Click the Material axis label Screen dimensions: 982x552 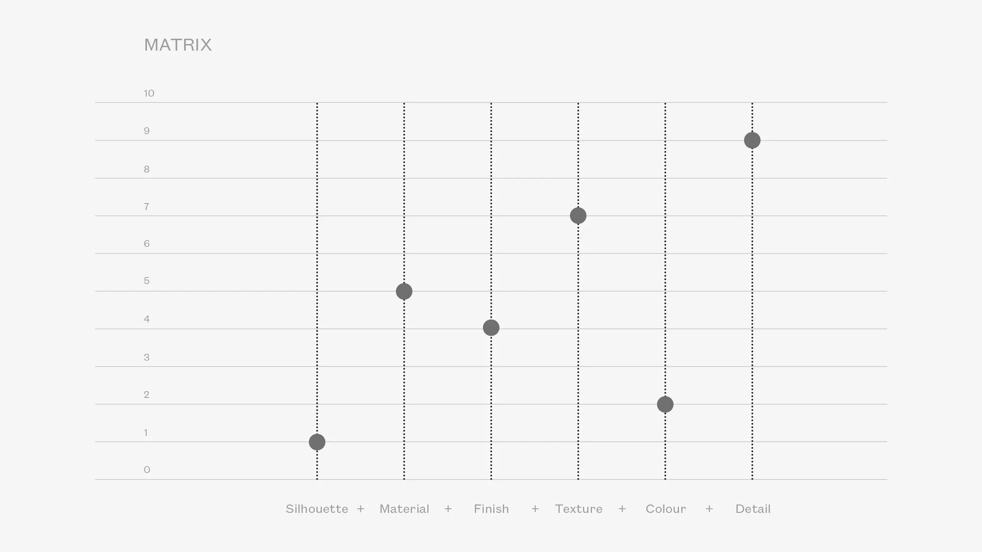coord(404,509)
